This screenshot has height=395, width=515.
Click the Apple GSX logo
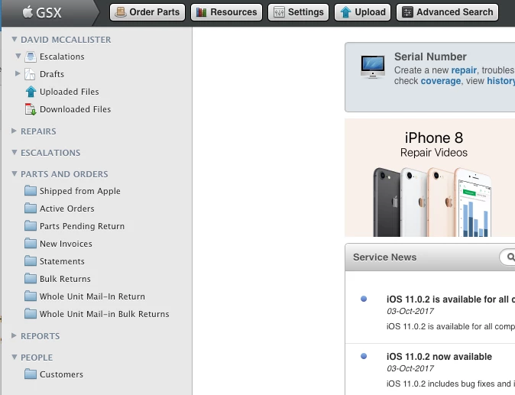[42, 13]
